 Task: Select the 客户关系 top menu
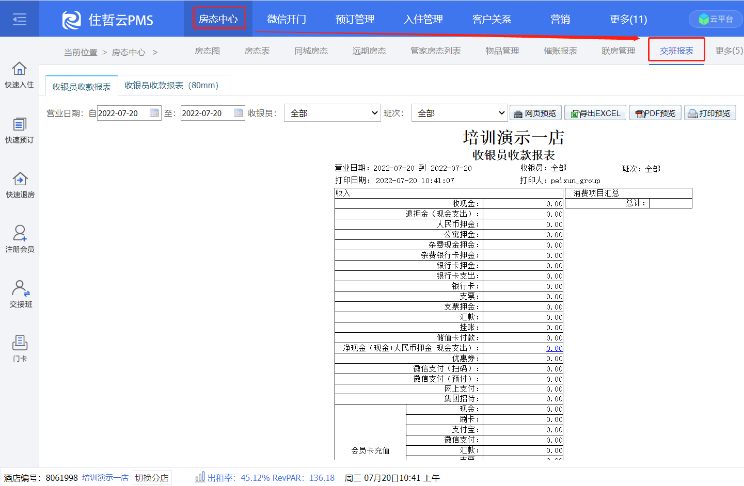coord(492,19)
